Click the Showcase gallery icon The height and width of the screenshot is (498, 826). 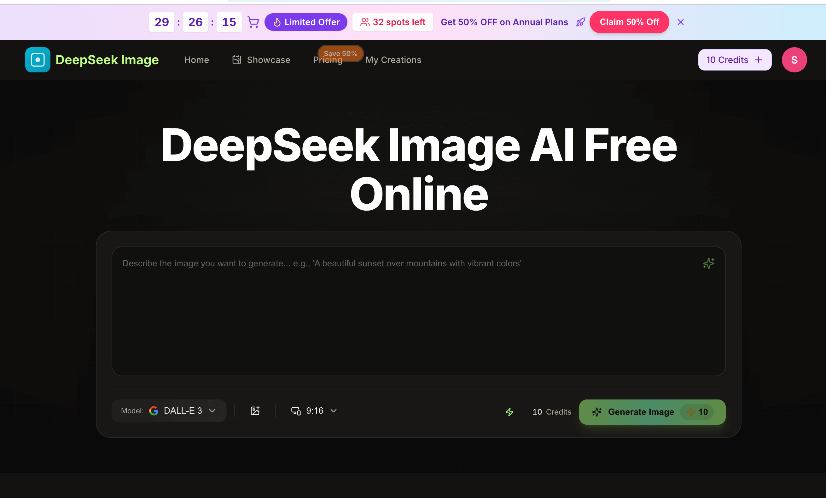(237, 59)
